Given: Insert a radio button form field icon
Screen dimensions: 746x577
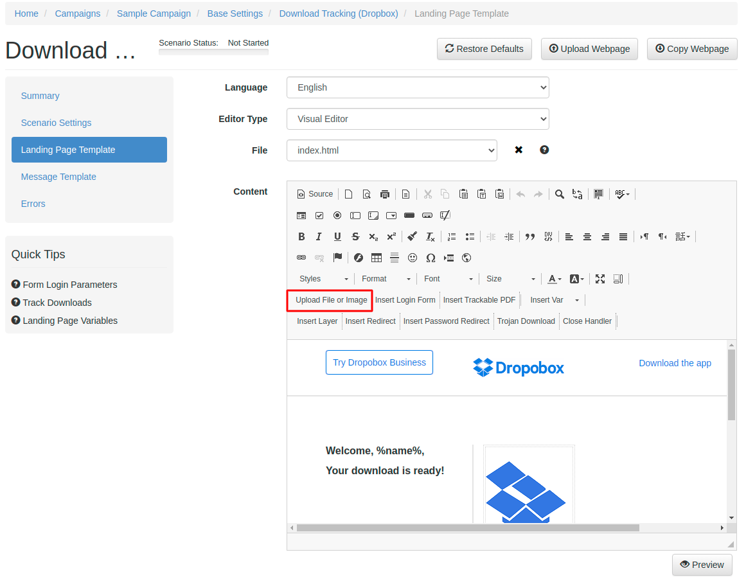Looking at the screenshot, I should tap(337, 215).
